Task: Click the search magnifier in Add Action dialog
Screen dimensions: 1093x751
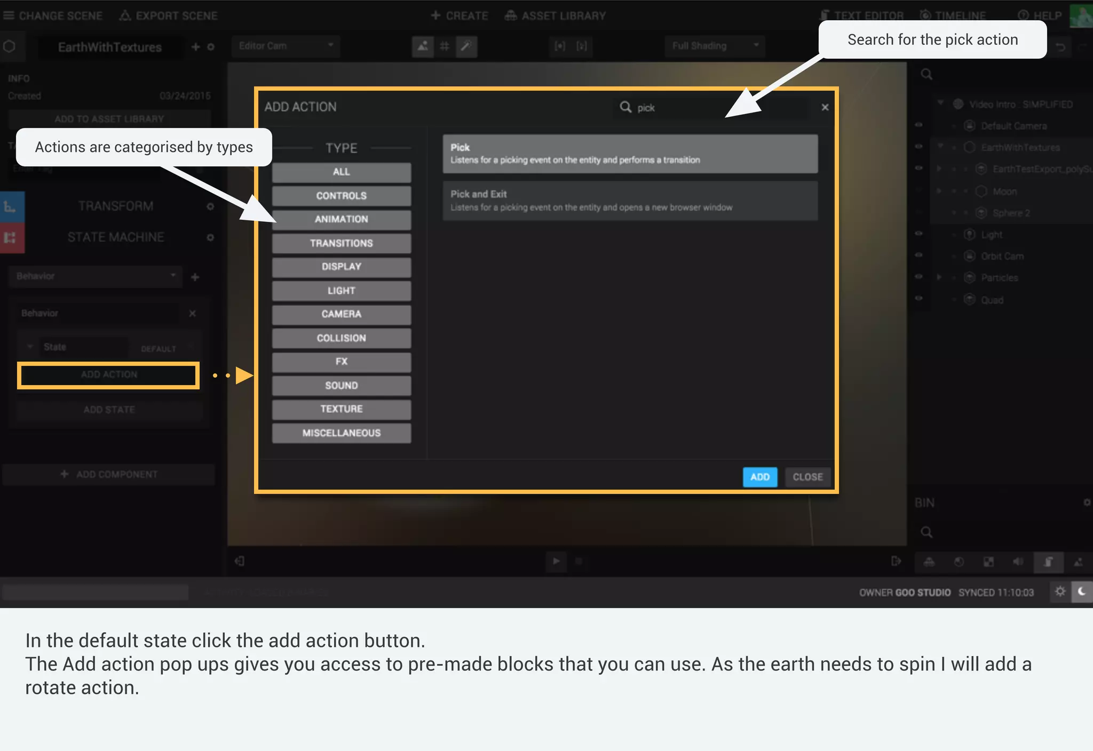Action: (x=625, y=107)
